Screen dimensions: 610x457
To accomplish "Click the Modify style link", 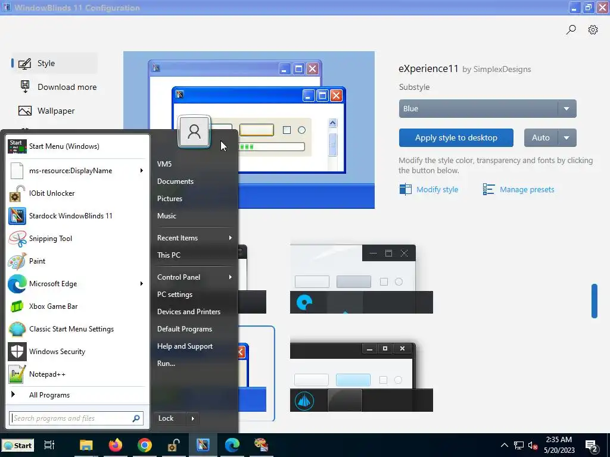I will tap(429, 190).
